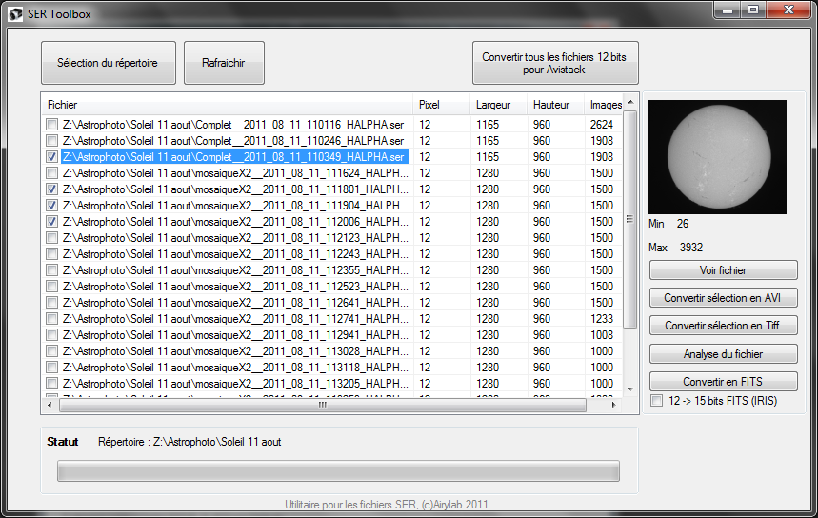The height and width of the screenshot is (518, 818).
Task: Check the mosaiqueX2 112641 file checkbox
Action: point(51,302)
